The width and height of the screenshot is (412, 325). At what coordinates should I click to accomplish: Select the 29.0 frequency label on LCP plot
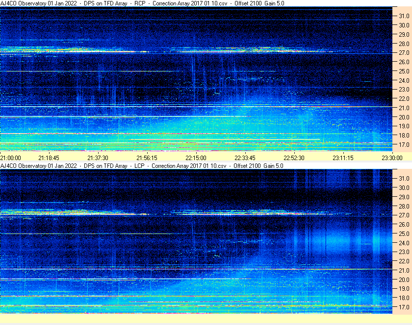coord(404,197)
